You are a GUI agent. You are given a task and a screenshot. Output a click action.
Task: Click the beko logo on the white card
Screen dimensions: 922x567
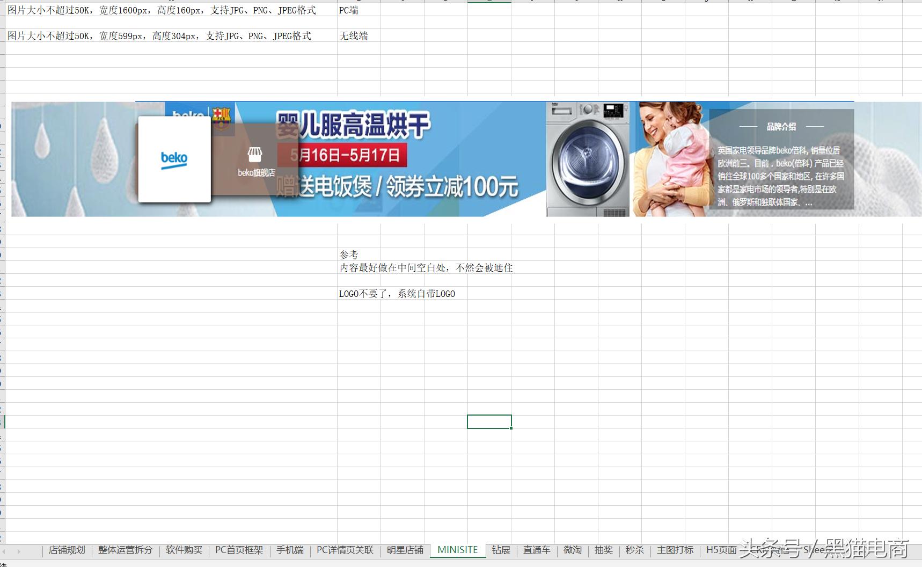tap(174, 160)
